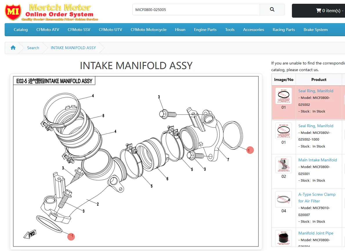Image resolution: width=345 pixels, height=251 pixels.
Task: Click red part marker 1 near bottom-left seal ring
Action: pyautogui.click(x=71, y=237)
